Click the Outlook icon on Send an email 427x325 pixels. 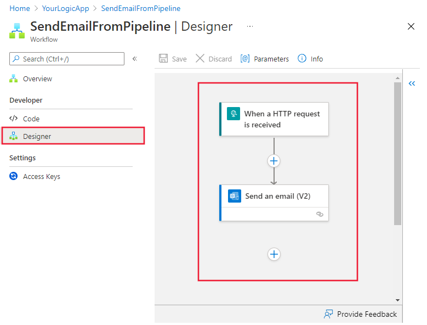[x=235, y=196]
